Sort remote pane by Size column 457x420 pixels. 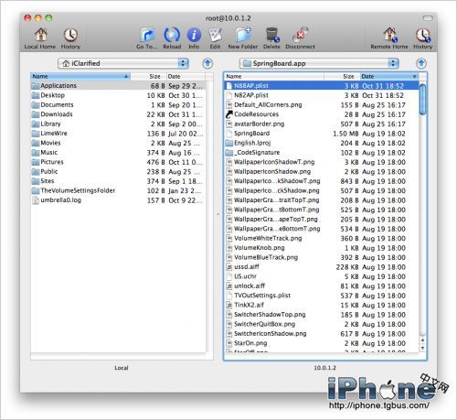342,76
